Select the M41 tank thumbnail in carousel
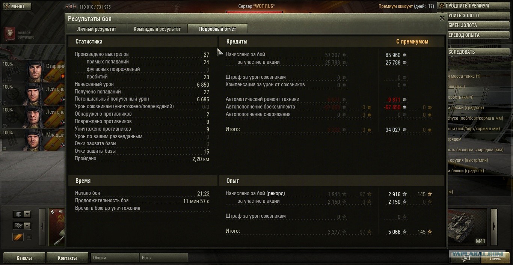 (468, 227)
